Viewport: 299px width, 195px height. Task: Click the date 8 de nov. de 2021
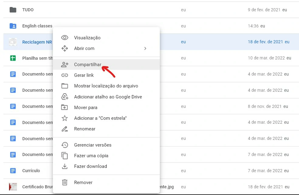click(x=265, y=106)
